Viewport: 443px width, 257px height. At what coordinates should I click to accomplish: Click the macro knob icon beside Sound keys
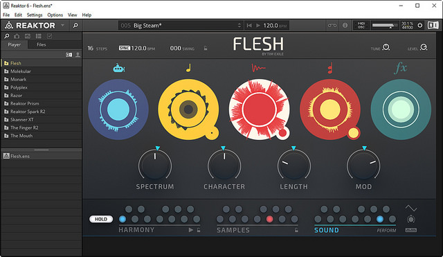(x=410, y=219)
